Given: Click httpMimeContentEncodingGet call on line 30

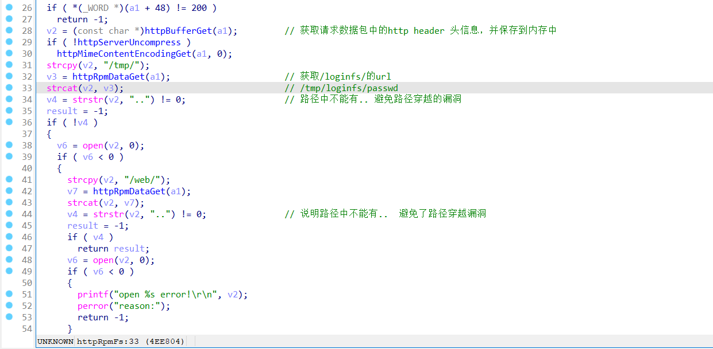Looking at the screenshot, I should point(124,53).
